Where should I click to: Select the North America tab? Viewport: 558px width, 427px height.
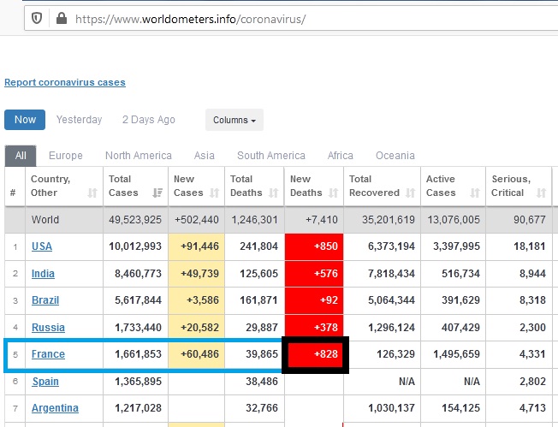[x=139, y=156]
